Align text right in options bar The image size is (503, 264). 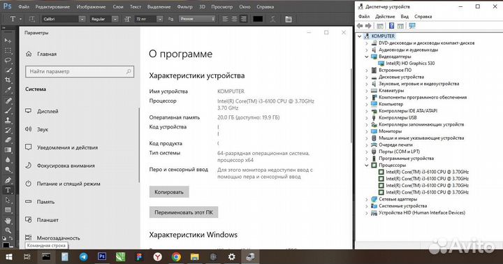coord(244,19)
